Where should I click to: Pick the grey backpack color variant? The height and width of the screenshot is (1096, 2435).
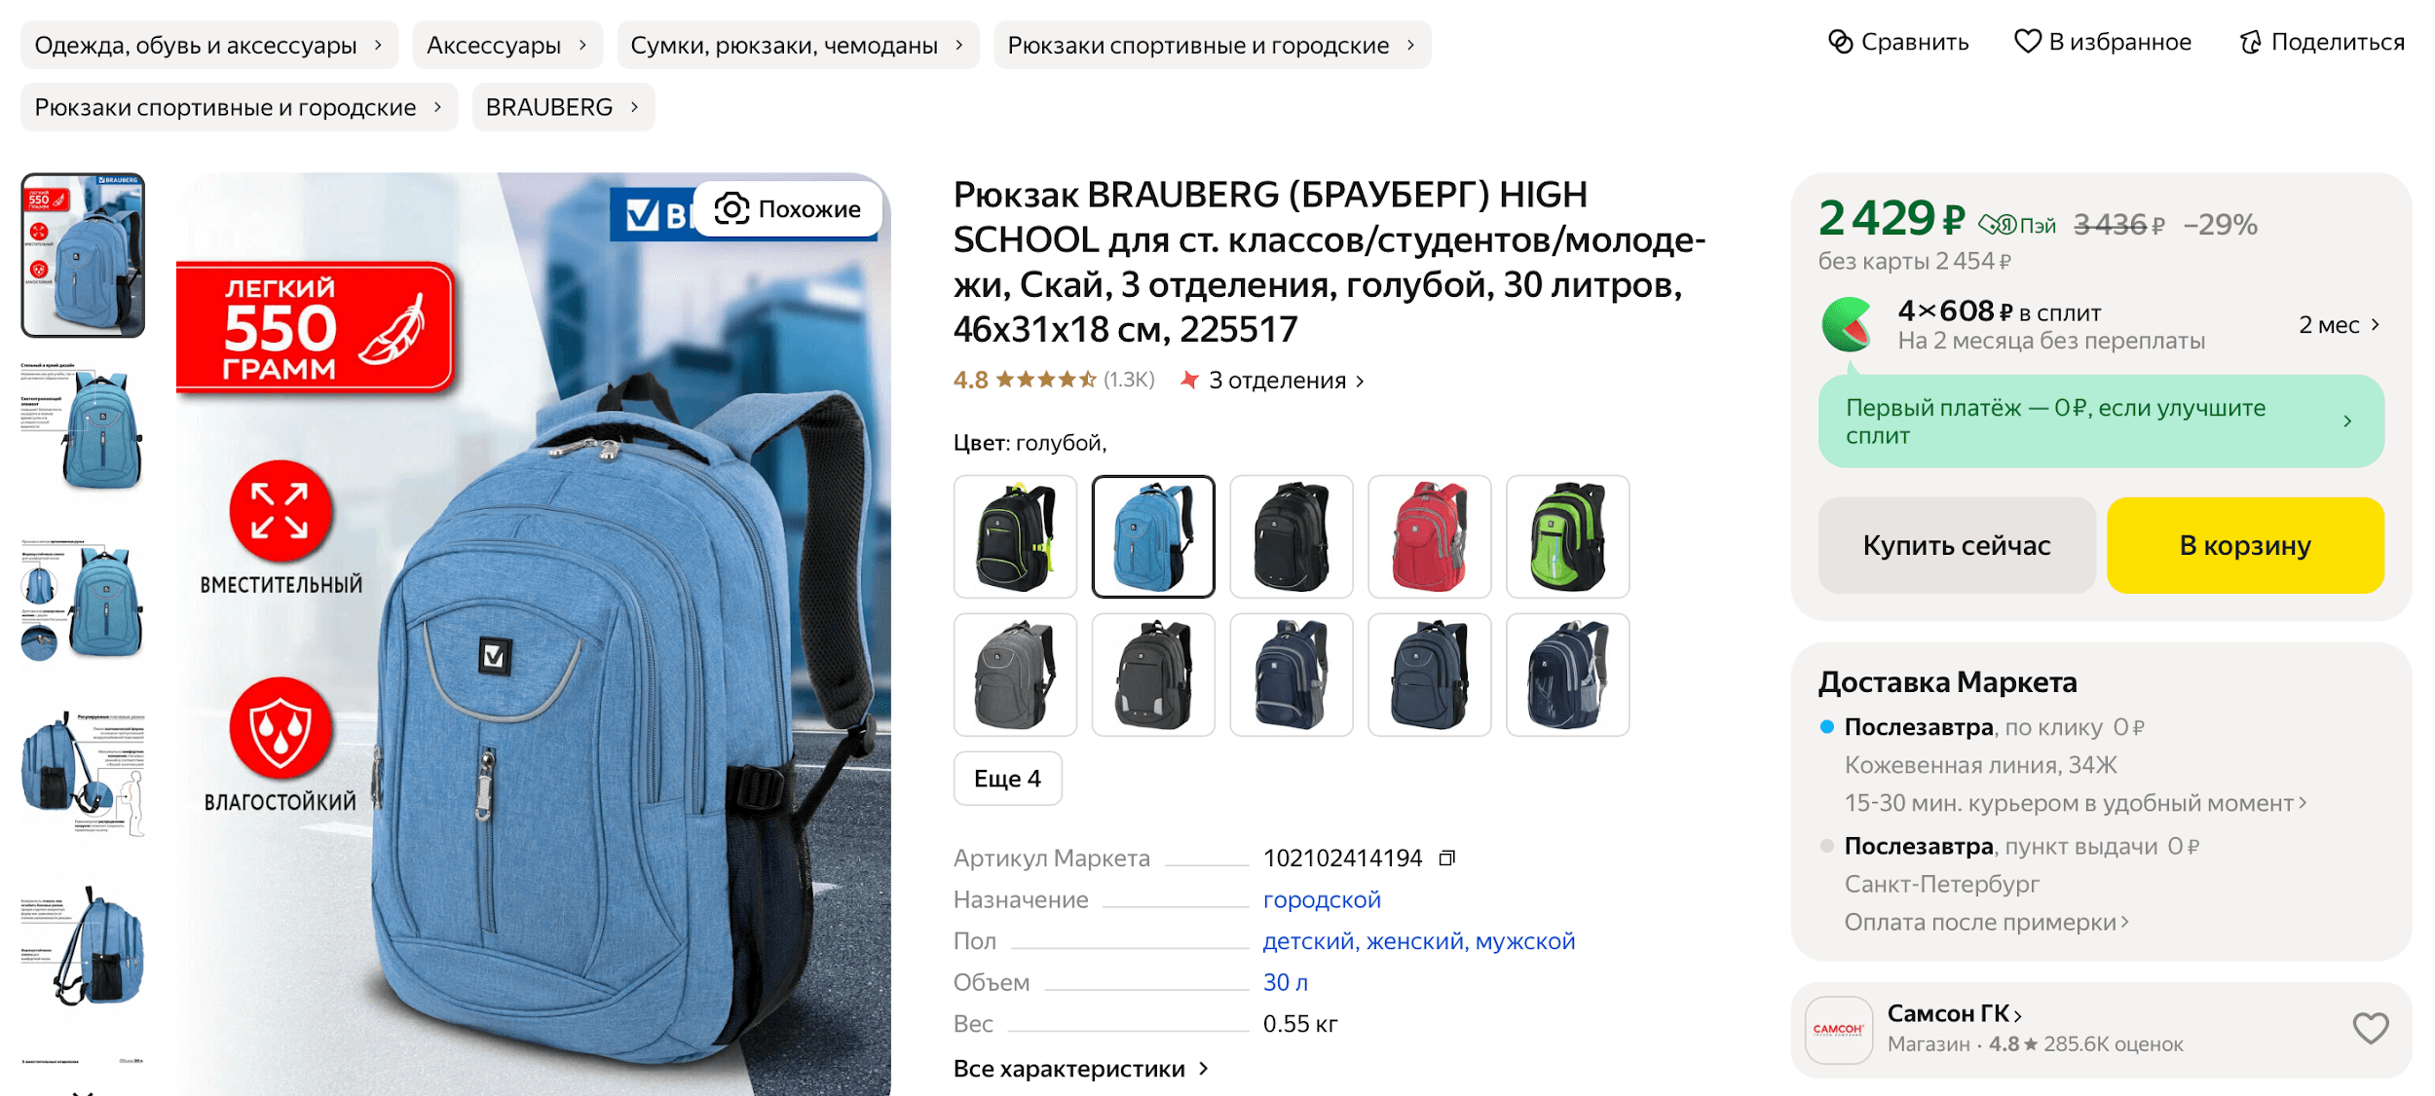(1015, 675)
